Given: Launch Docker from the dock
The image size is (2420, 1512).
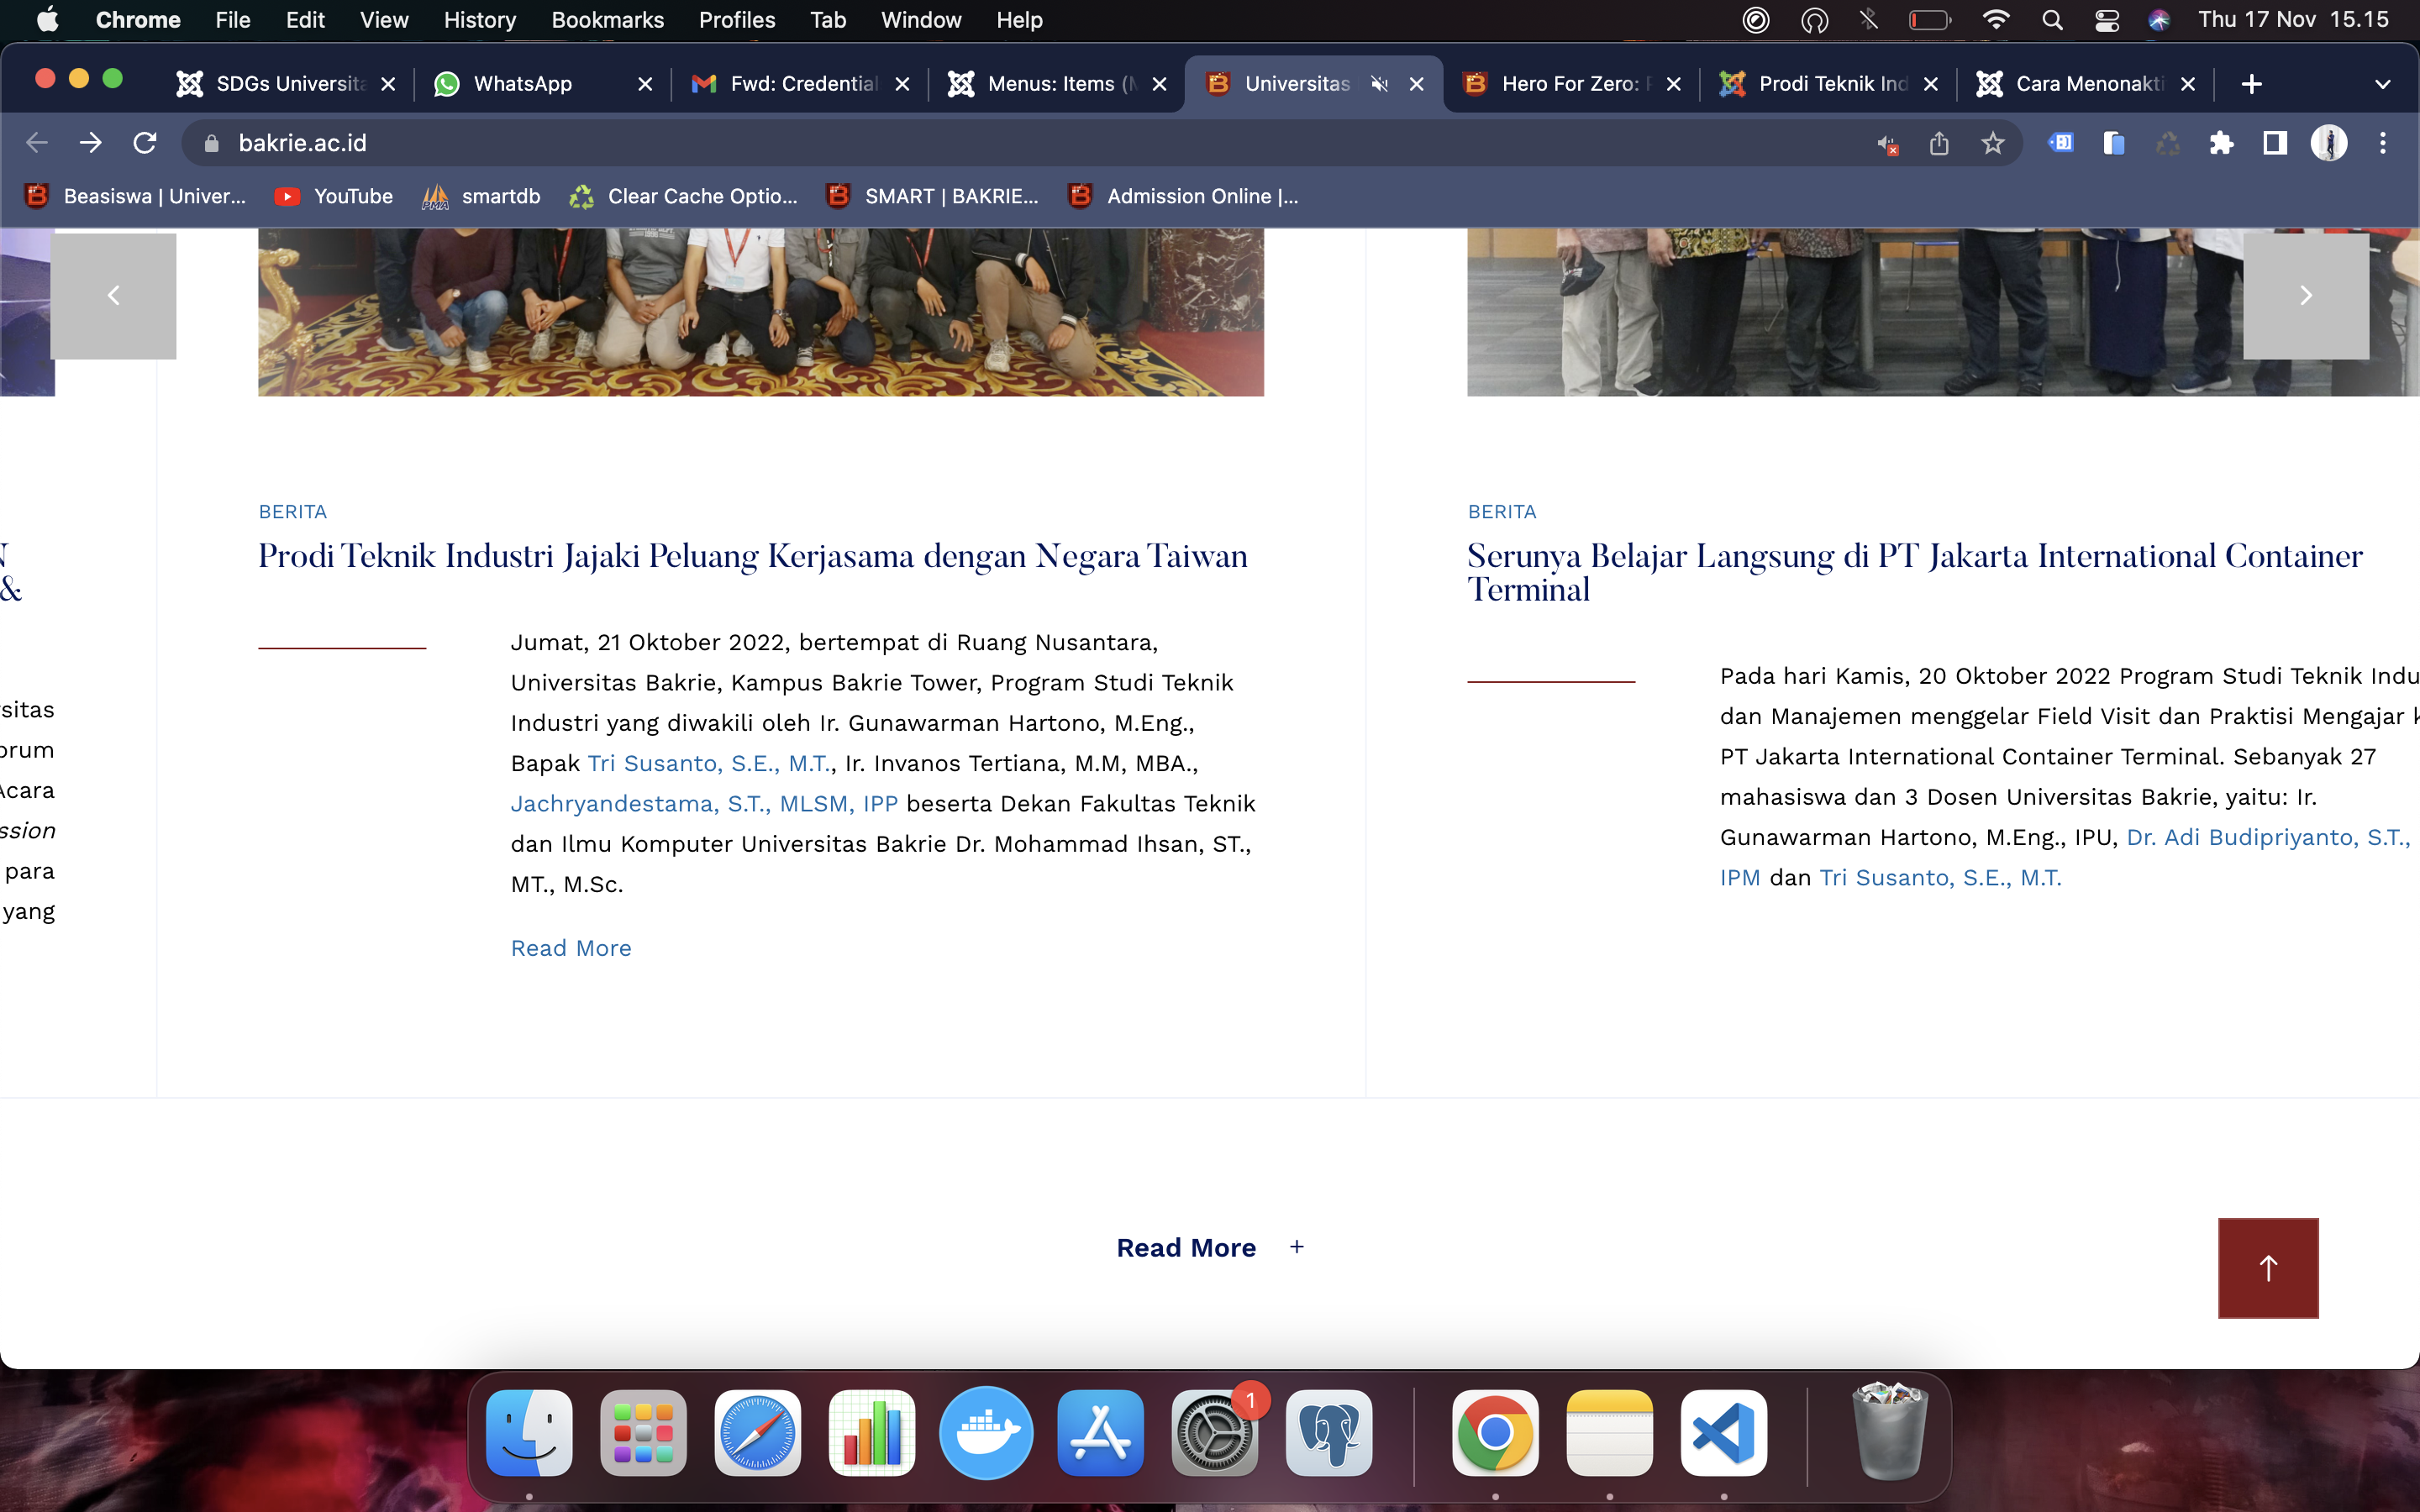Looking at the screenshot, I should click(986, 1432).
